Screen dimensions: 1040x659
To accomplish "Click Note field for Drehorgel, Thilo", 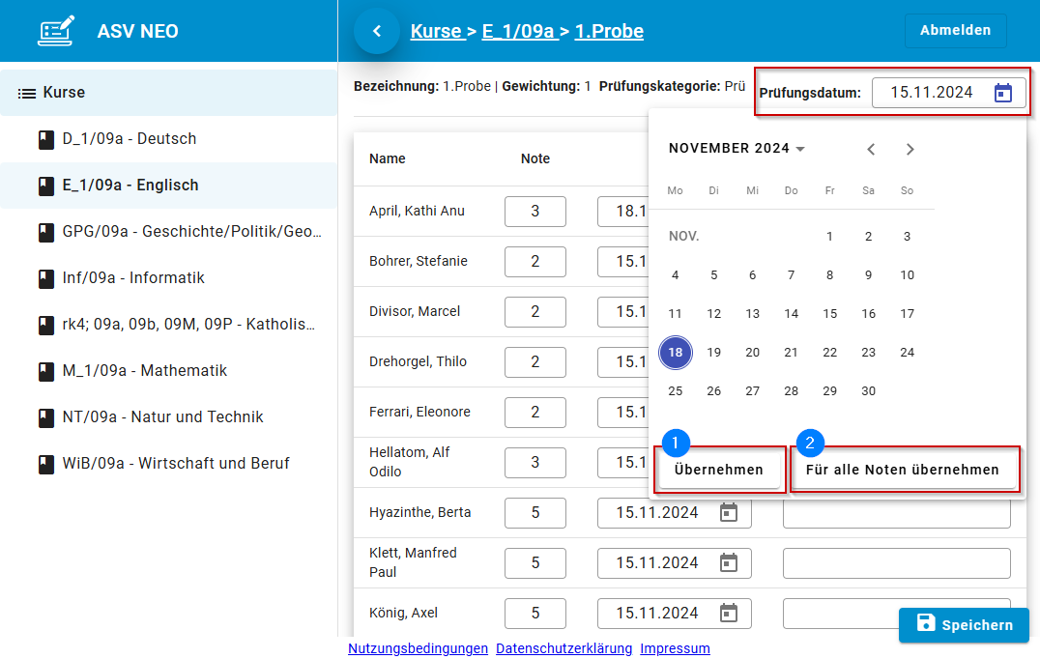I will tap(535, 362).
